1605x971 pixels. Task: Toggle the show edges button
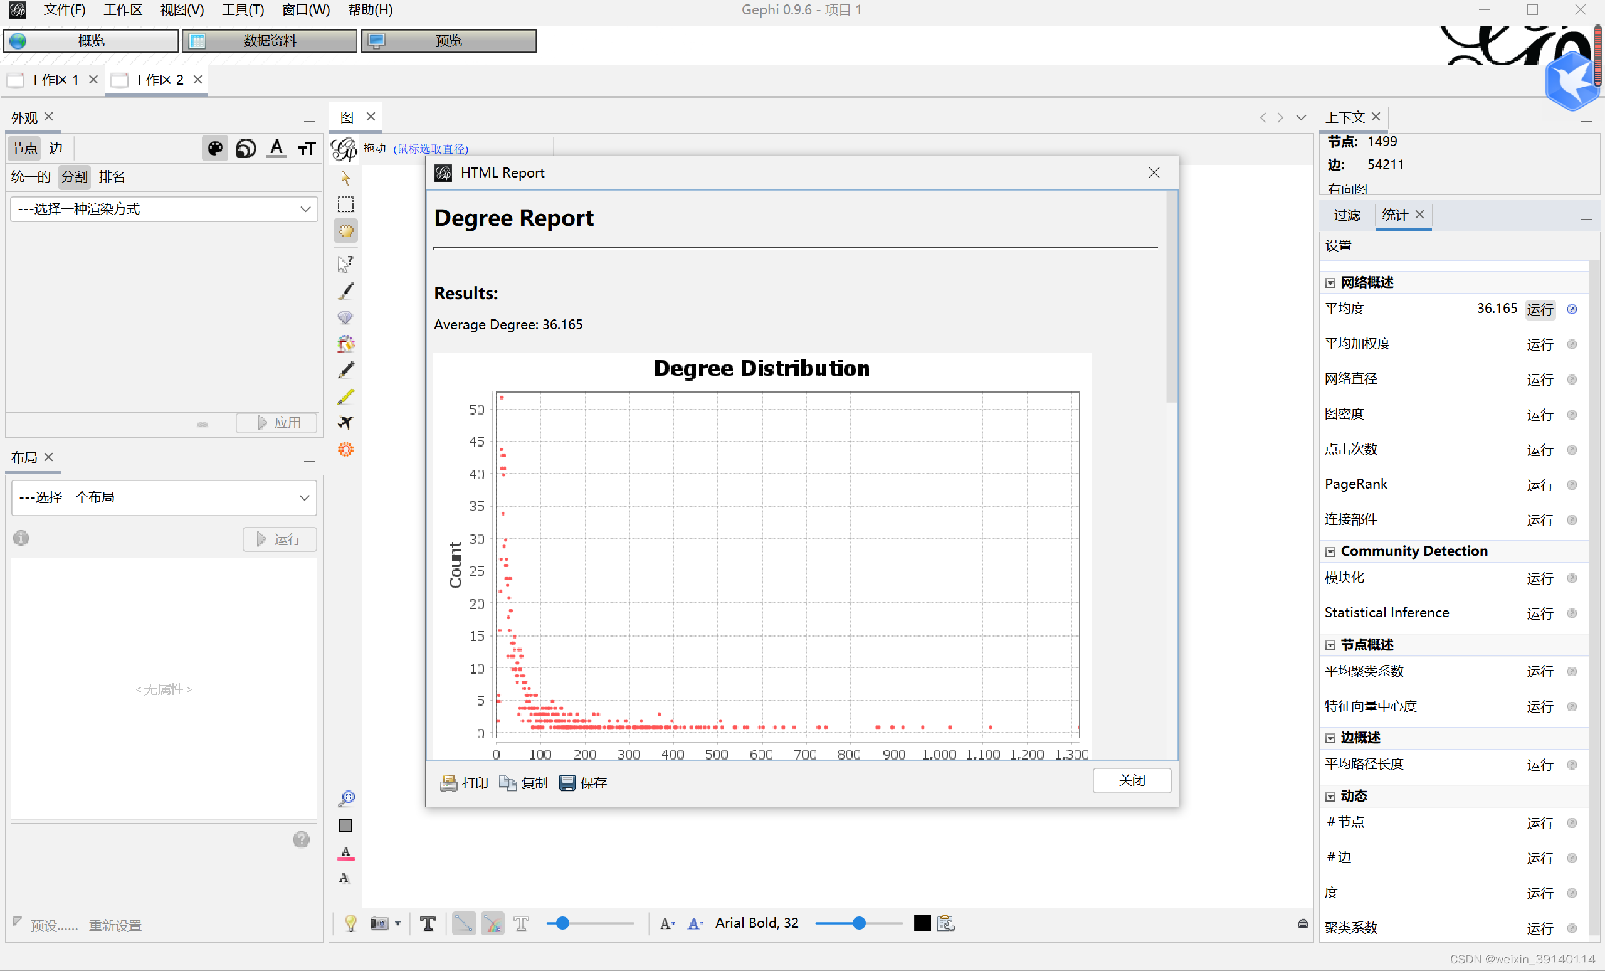coord(464,923)
